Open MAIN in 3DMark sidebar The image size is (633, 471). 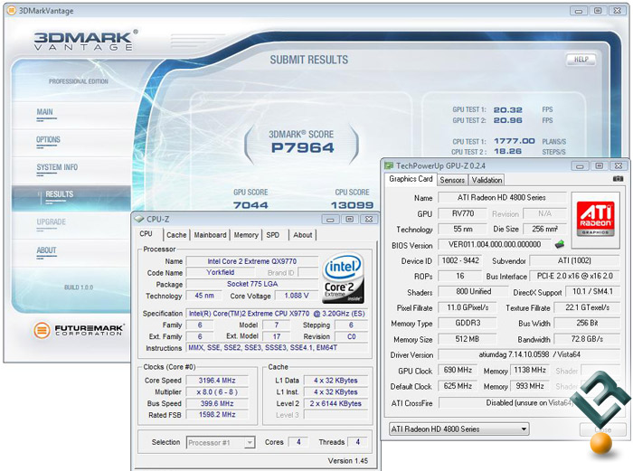pos(45,112)
